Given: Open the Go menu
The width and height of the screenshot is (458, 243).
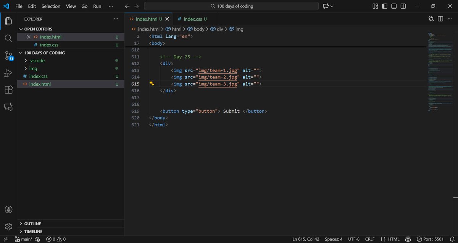Looking at the screenshot, I should (84, 6).
